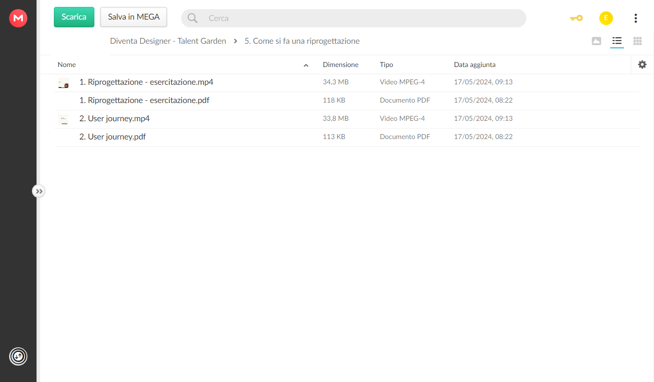Click the search magnifier icon
The width and height of the screenshot is (654, 382).
[x=193, y=18]
